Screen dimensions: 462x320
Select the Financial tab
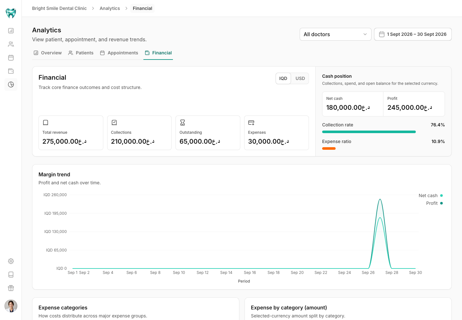(158, 53)
